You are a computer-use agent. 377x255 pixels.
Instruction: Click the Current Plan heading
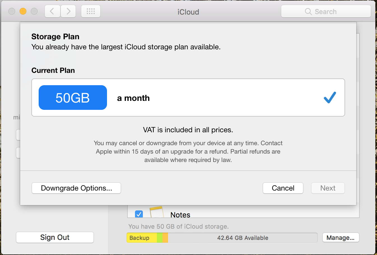(53, 70)
